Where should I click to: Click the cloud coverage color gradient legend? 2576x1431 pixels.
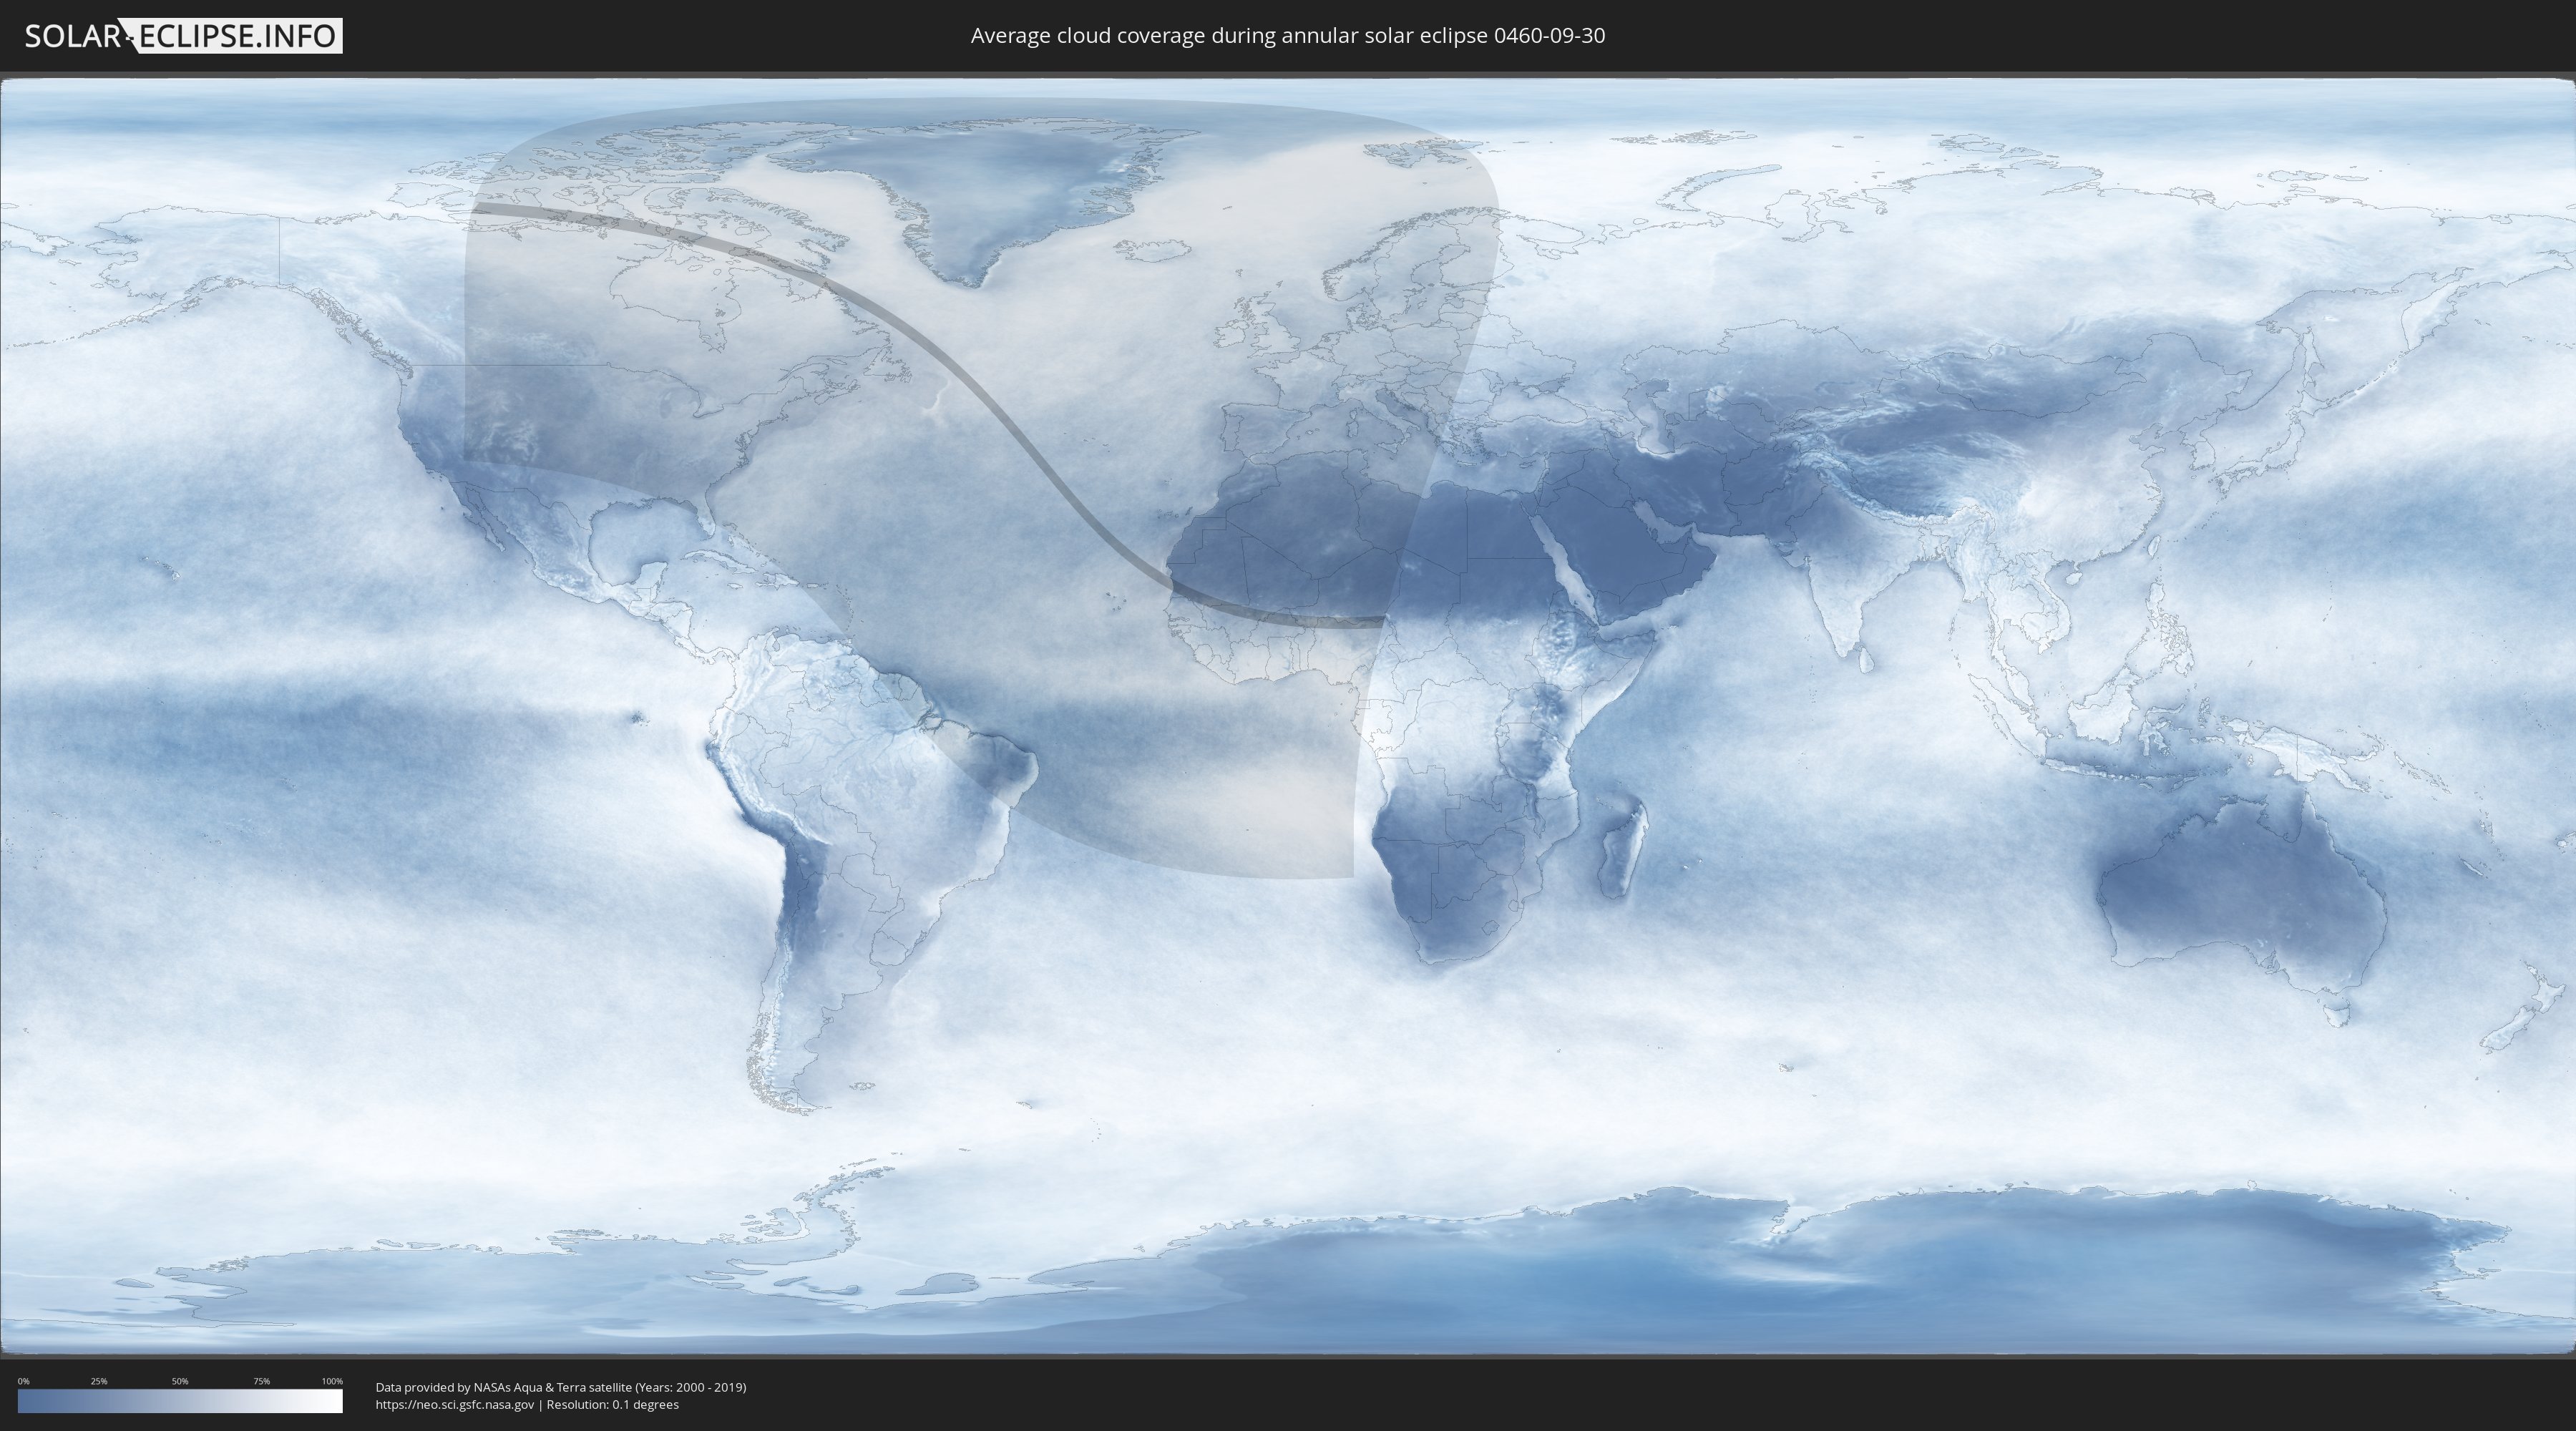pyautogui.click(x=180, y=1401)
